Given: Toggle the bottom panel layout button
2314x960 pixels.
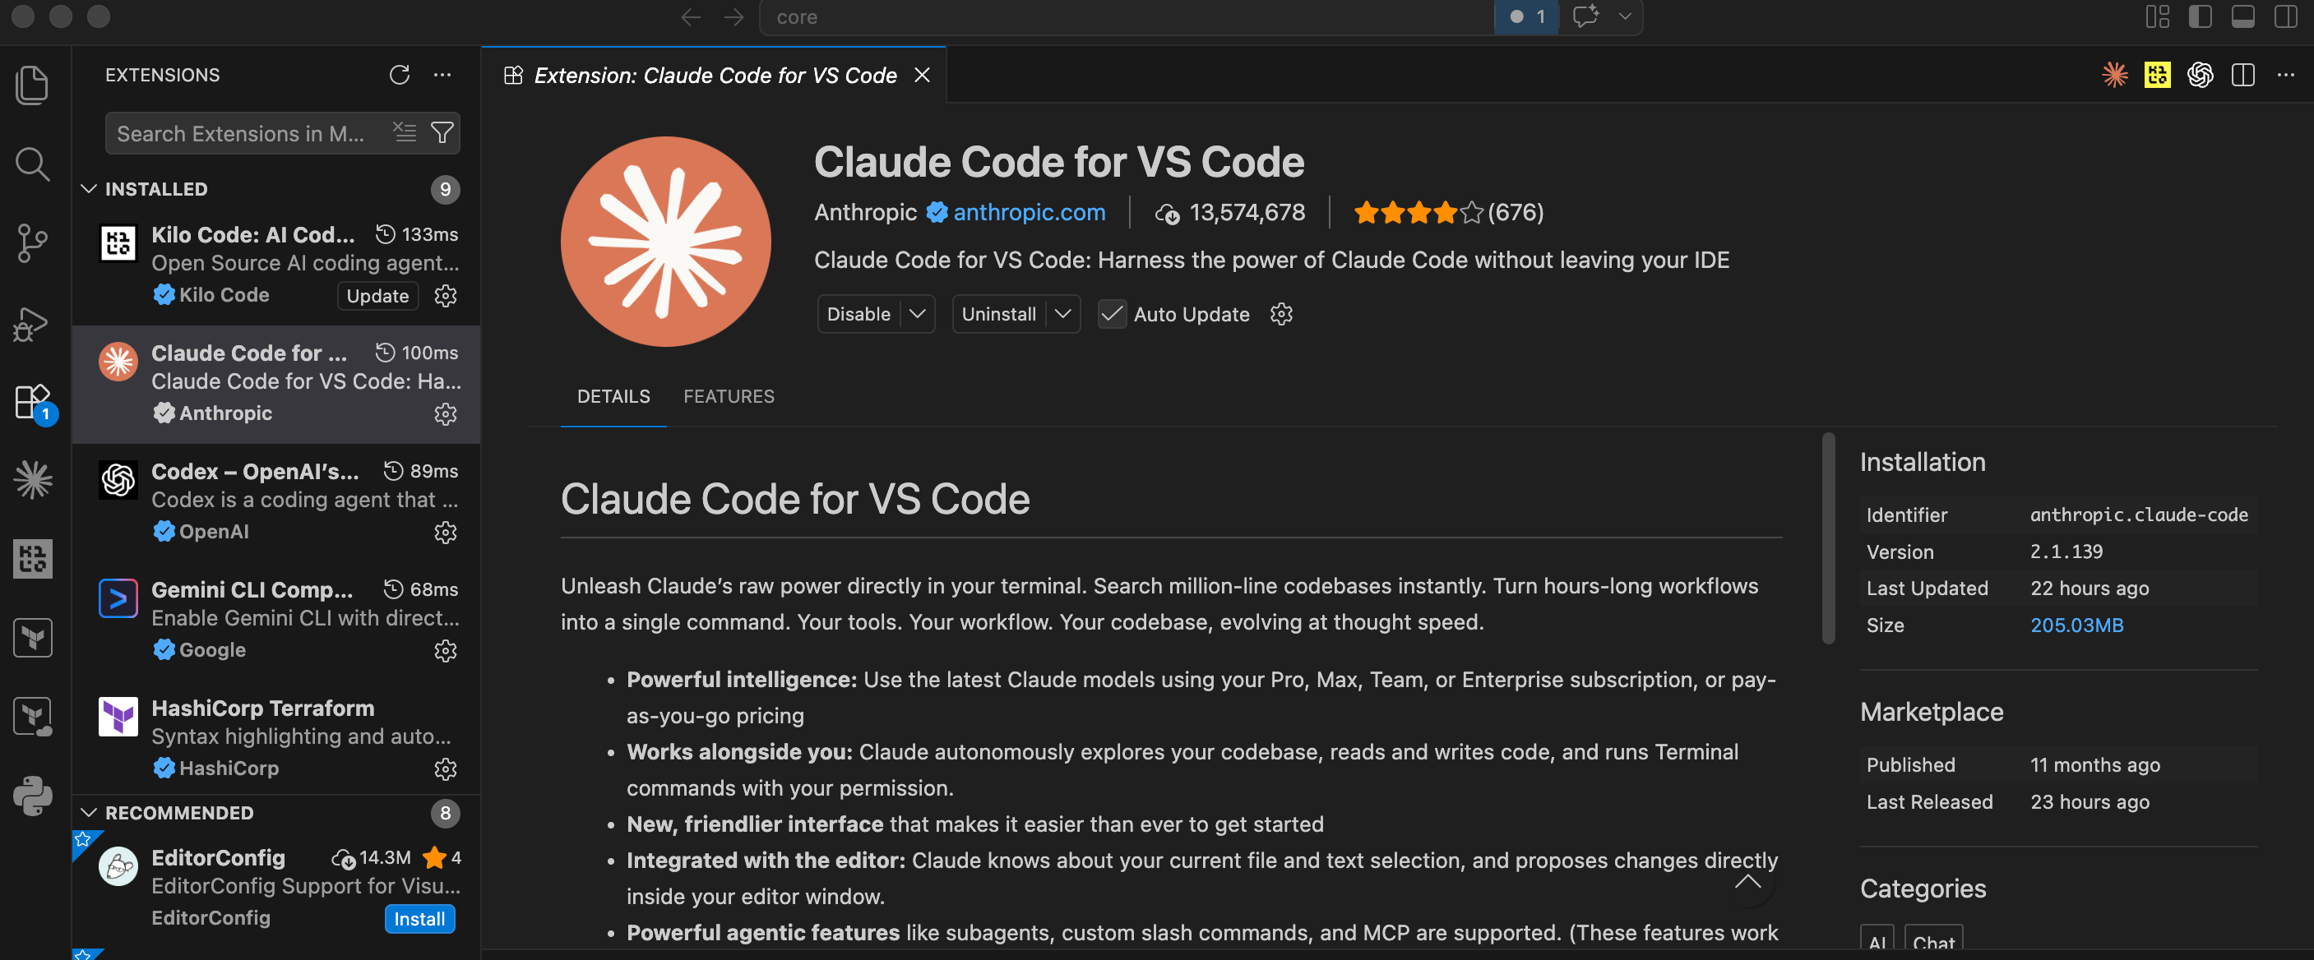Looking at the screenshot, I should pos(2242,16).
